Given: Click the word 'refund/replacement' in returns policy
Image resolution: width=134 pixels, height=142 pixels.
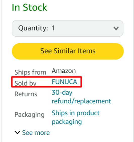Looking at the screenshot, I should [x=81, y=101].
